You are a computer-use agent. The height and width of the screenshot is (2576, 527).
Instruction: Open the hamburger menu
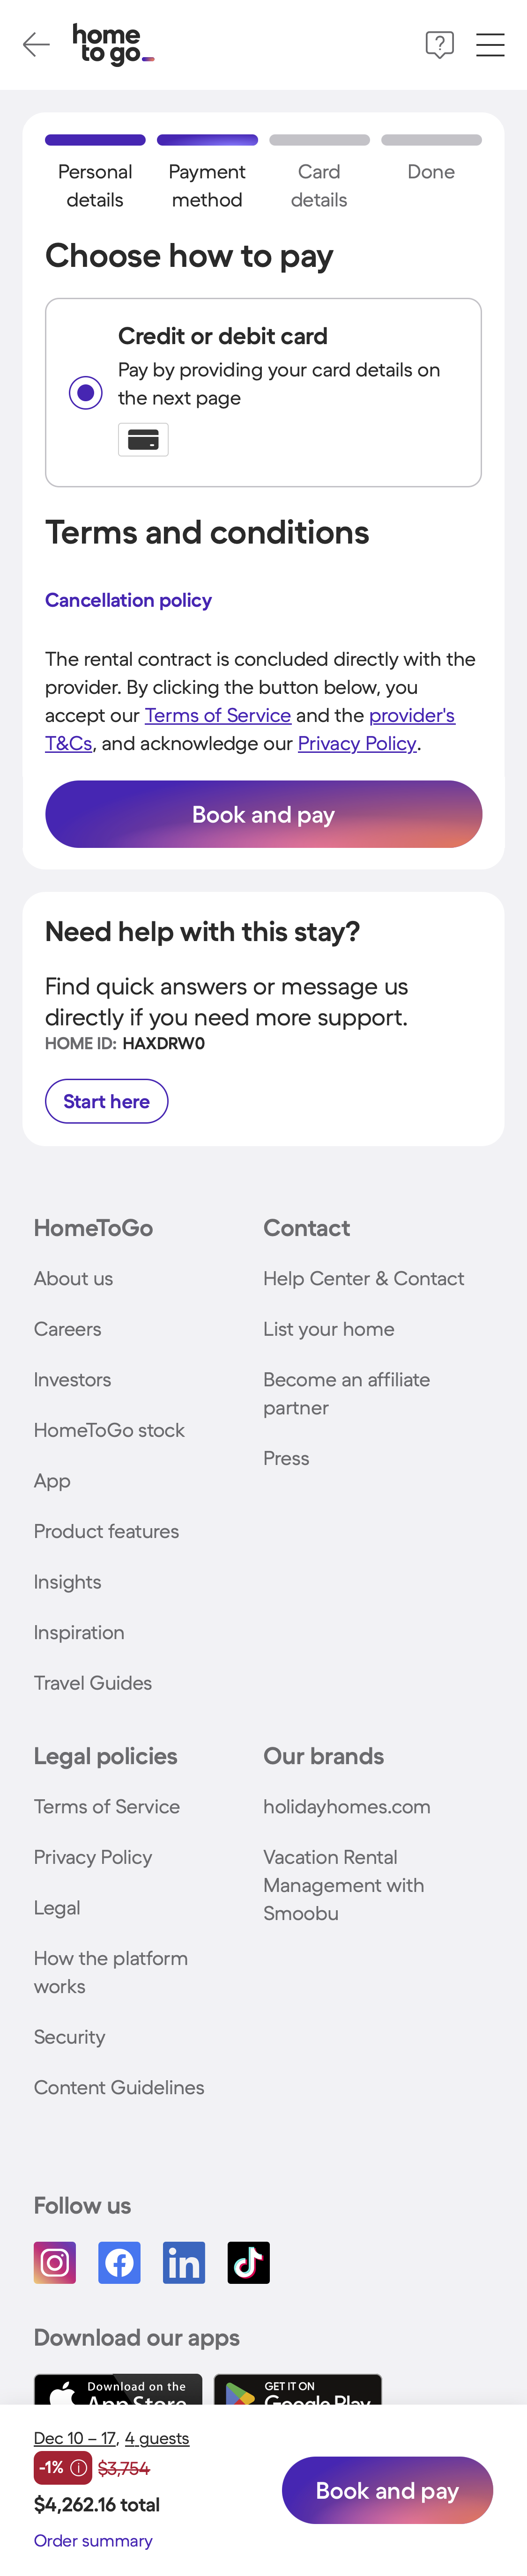click(490, 44)
